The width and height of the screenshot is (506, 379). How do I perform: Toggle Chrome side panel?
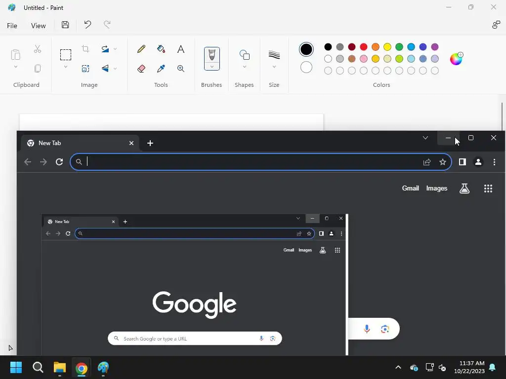coord(463,162)
